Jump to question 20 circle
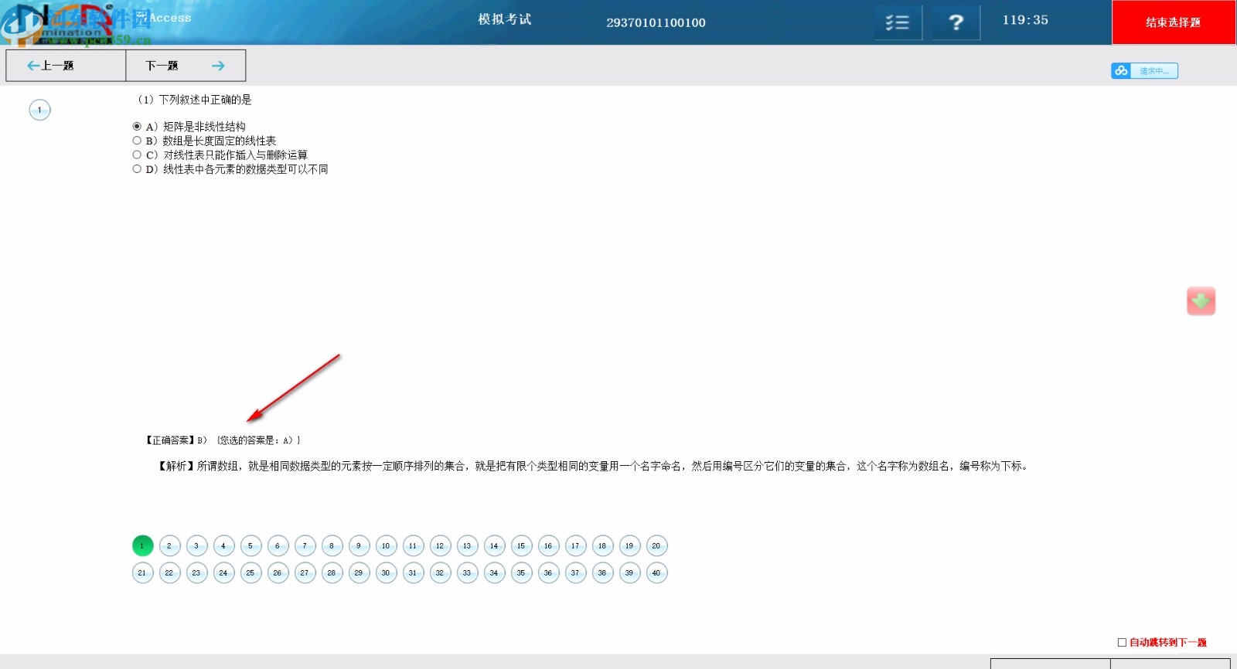Viewport: 1237px width, 669px height. [656, 546]
